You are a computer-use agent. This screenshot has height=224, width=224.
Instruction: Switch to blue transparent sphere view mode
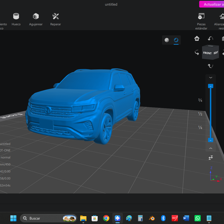[x=176, y=40]
